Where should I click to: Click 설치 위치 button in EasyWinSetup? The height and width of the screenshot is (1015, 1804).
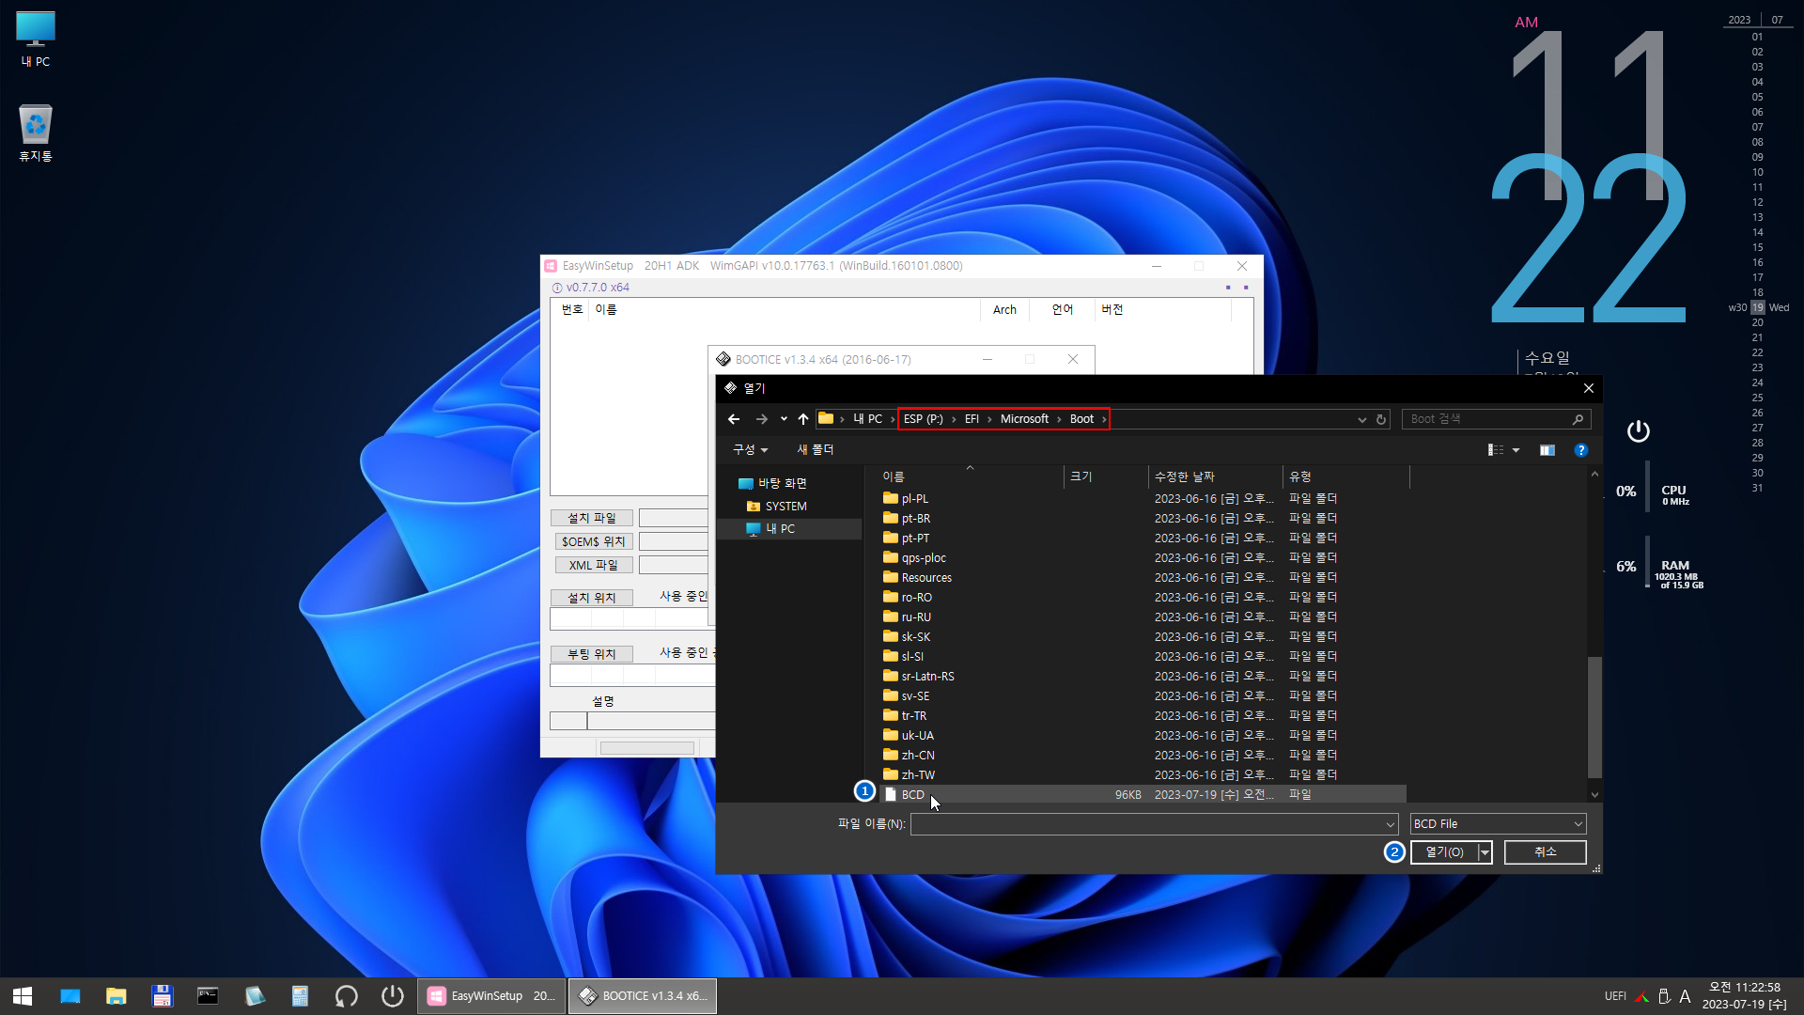pyautogui.click(x=592, y=598)
